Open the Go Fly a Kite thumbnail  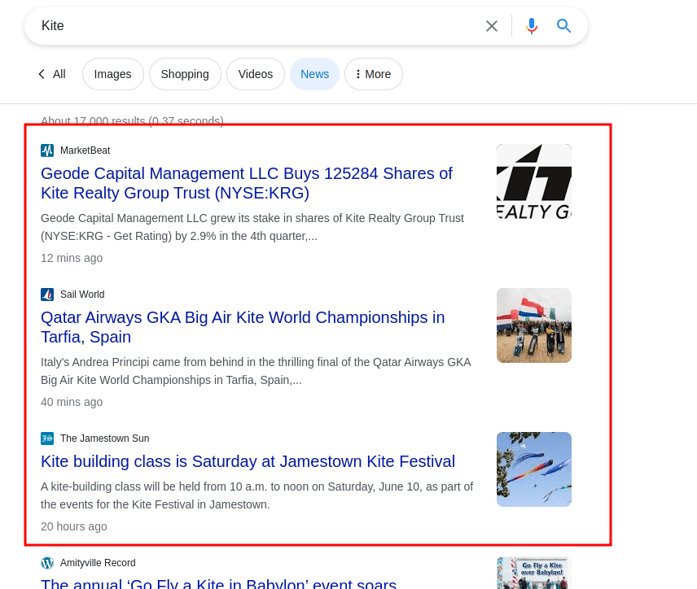coord(534,573)
